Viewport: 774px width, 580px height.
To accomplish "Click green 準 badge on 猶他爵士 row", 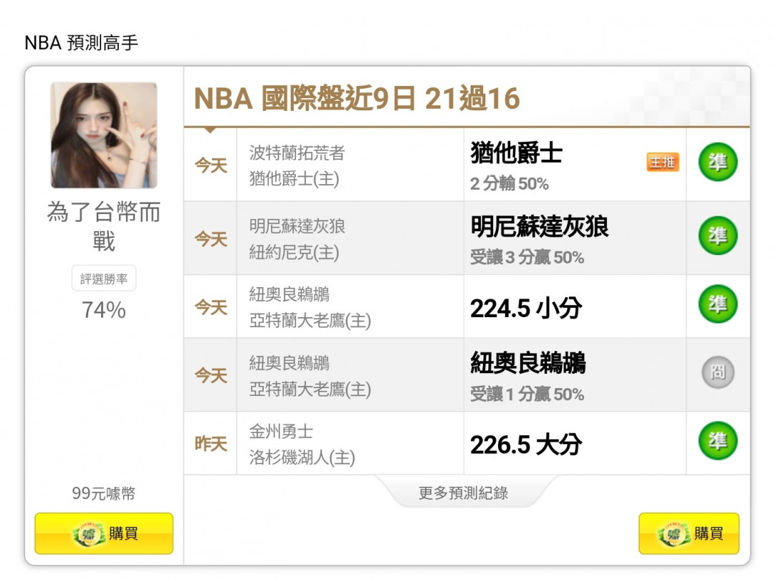I will [717, 162].
